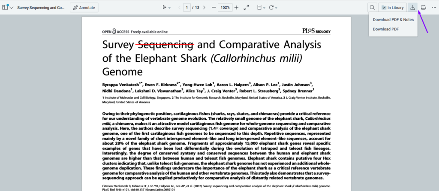
Task: Toggle the In Library checkbox
Action: 384,8
